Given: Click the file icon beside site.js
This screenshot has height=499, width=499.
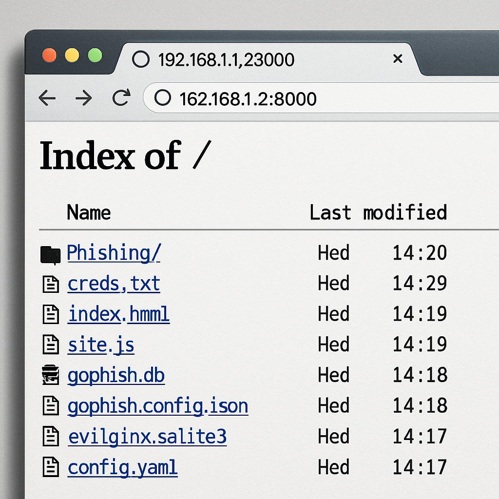Looking at the screenshot, I should point(51,345).
